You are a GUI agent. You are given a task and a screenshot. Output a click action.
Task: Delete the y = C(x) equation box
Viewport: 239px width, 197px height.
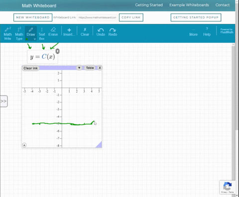point(57,51)
